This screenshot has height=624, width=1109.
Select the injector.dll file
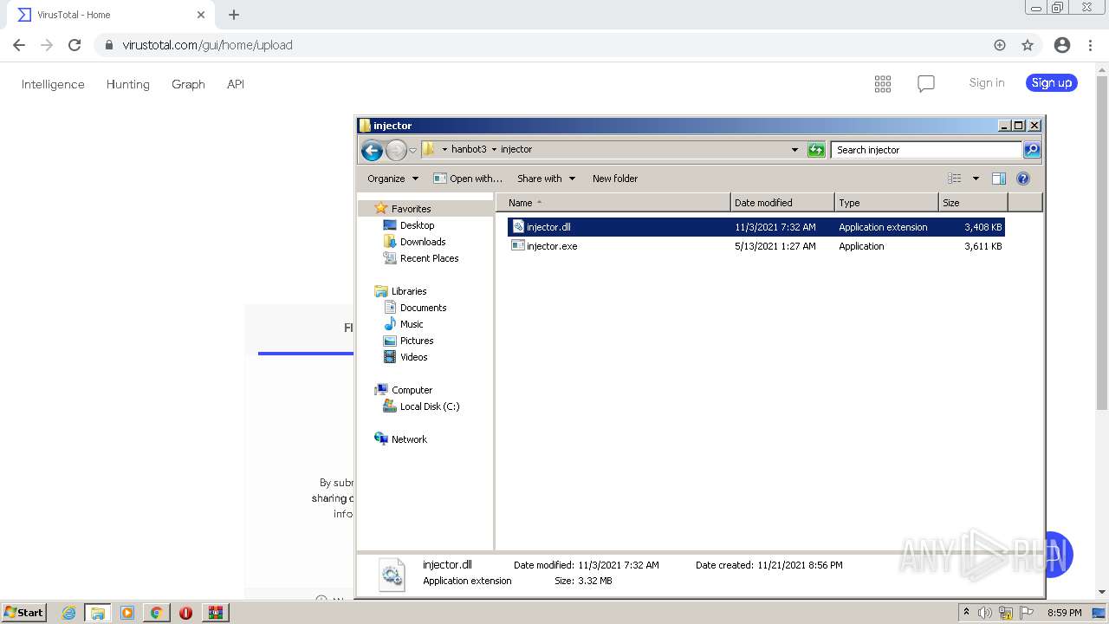pos(756,227)
